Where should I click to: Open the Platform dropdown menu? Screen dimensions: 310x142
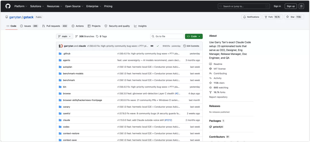click(21, 6)
